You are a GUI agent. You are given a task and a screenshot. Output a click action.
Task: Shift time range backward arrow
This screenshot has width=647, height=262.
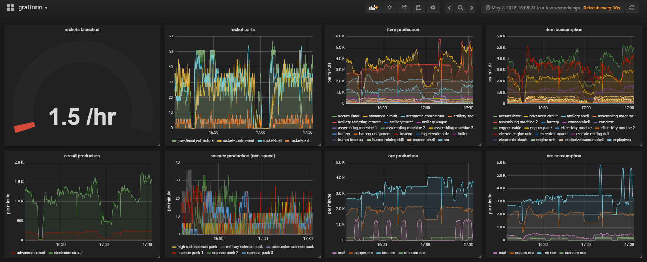click(x=449, y=8)
